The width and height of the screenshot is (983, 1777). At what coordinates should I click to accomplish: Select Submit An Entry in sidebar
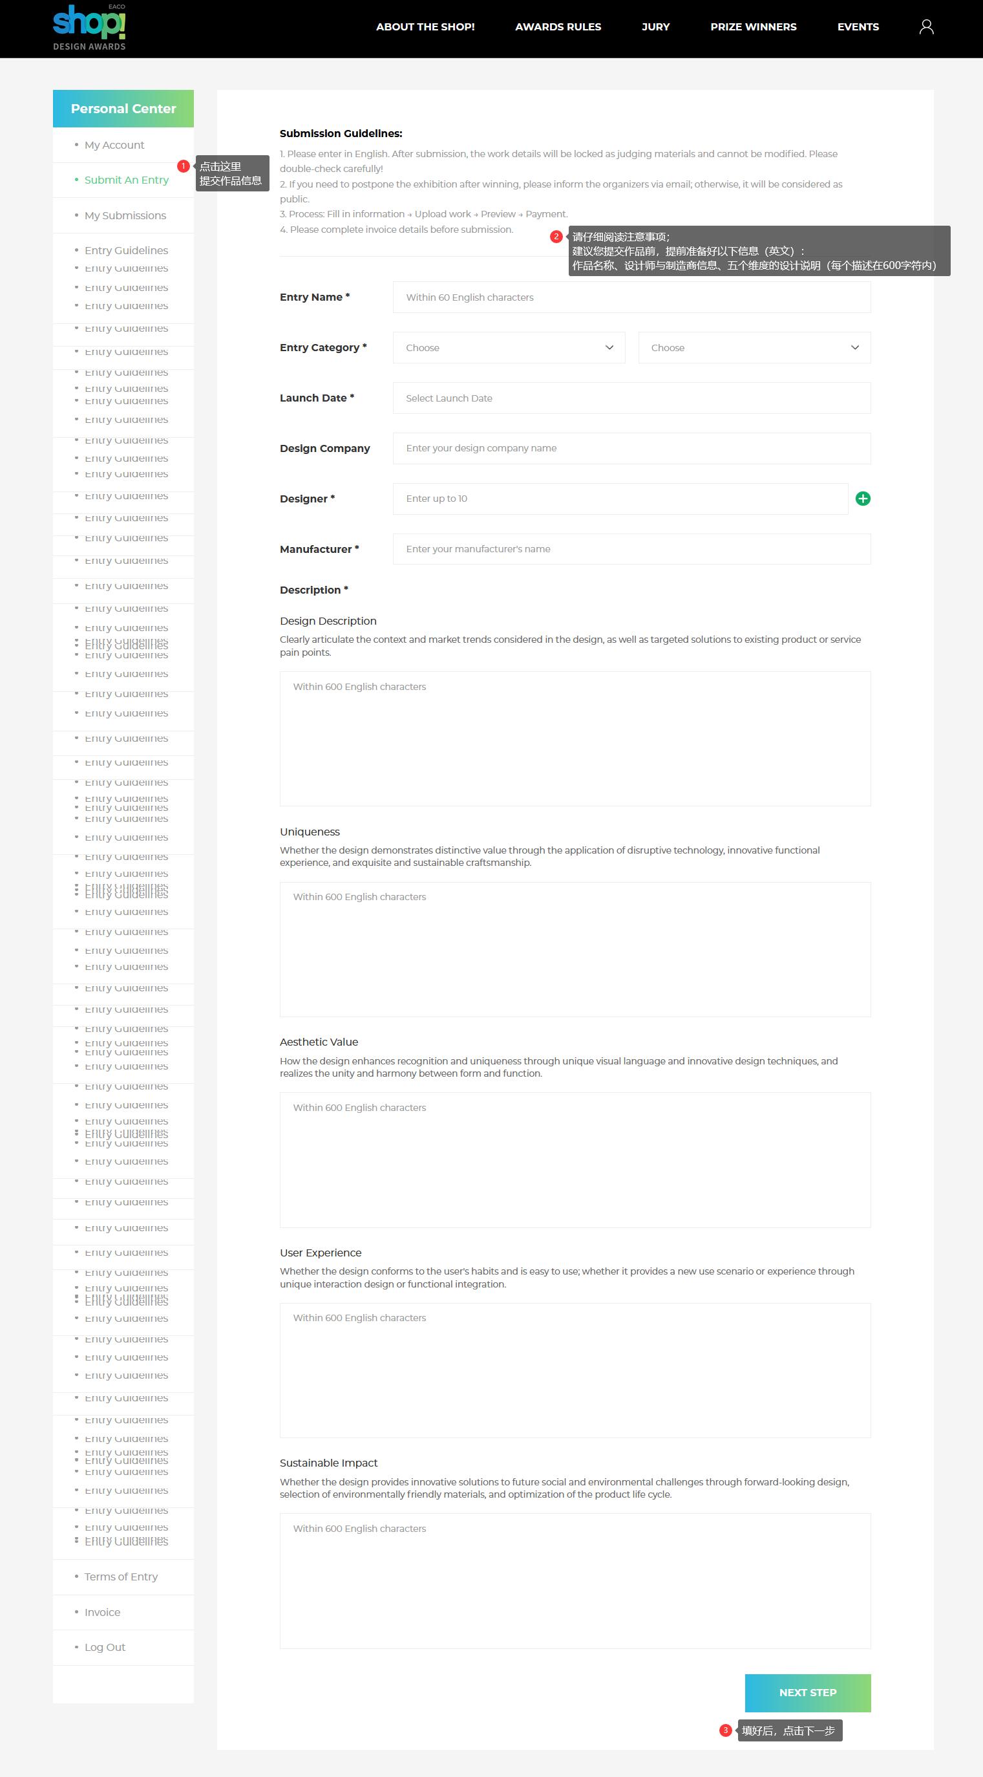(x=126, y=180)
